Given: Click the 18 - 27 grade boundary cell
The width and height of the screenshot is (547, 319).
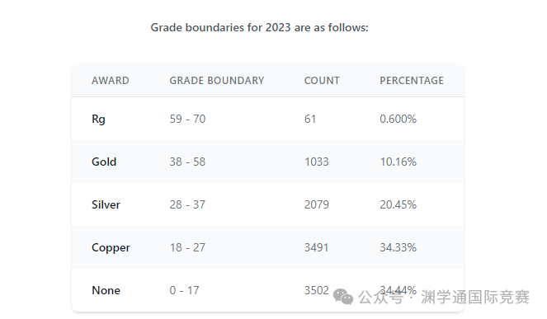Looking at the screenshot, I should [187, 247].
